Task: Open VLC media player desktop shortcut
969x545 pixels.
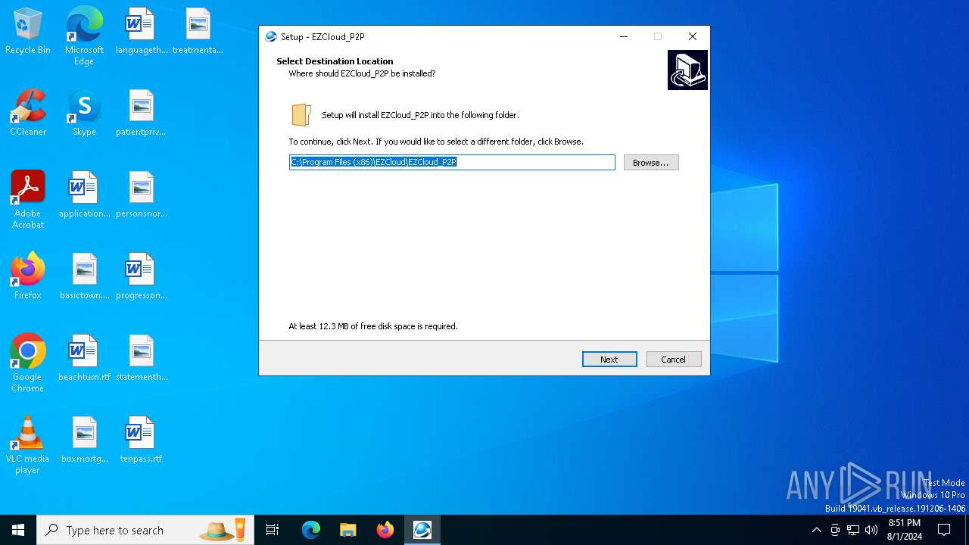Action: (x=28, y=444)
